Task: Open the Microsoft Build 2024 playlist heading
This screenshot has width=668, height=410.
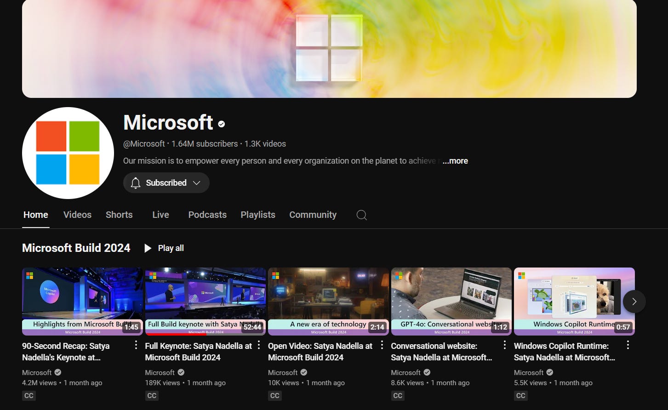Action: coord(76,248)
